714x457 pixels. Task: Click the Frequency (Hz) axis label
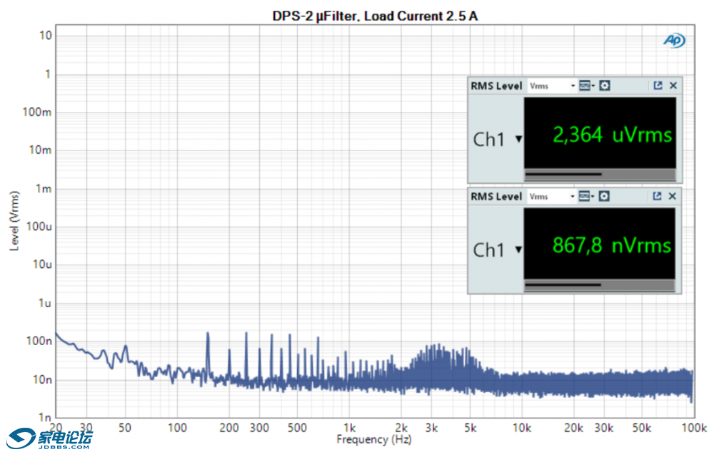373,440
